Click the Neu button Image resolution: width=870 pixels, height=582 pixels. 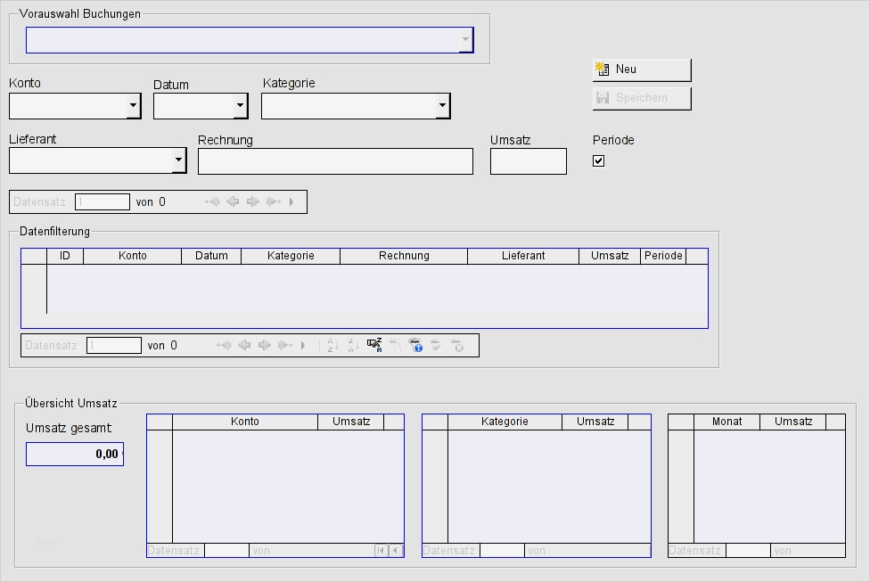point(642,70)
